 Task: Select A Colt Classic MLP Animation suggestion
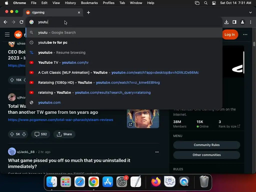pyautogui.click(x=124, y=72)
